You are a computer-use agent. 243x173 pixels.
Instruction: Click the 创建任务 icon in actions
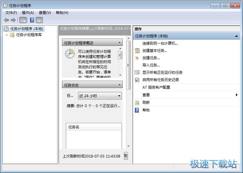click(137, 58)
